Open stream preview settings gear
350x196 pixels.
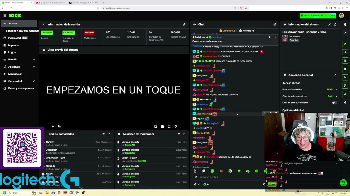[x=176, y=127]
